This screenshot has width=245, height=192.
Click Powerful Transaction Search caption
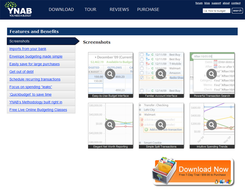pyautogui.click(x=212, y=96)
